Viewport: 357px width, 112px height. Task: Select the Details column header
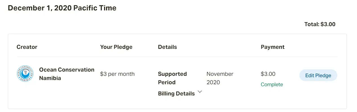tap(167, 47)
